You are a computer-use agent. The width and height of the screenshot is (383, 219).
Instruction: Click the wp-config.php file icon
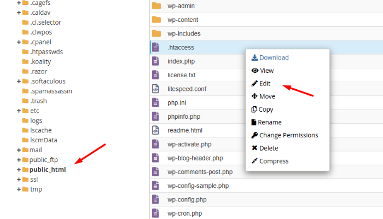pyautogui.click(x=156, y=199)
